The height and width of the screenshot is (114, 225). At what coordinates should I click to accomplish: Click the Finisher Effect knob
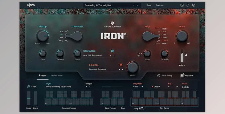(133, 67)
